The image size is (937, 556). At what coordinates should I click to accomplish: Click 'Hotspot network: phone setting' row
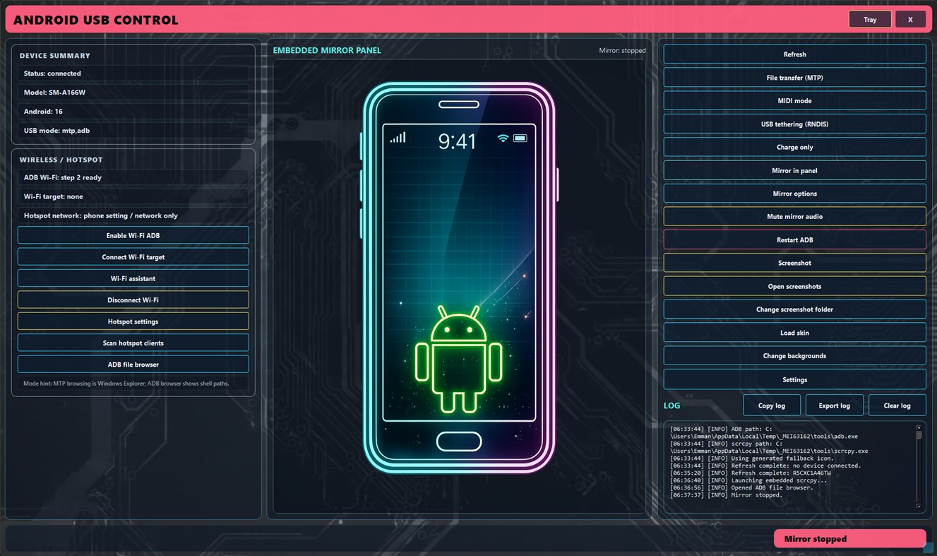pyautogui.click(x=133, y=215)
